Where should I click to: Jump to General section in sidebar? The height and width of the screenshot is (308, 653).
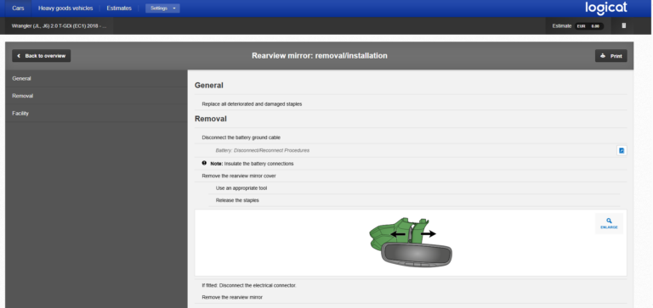(x=96, y=79)
